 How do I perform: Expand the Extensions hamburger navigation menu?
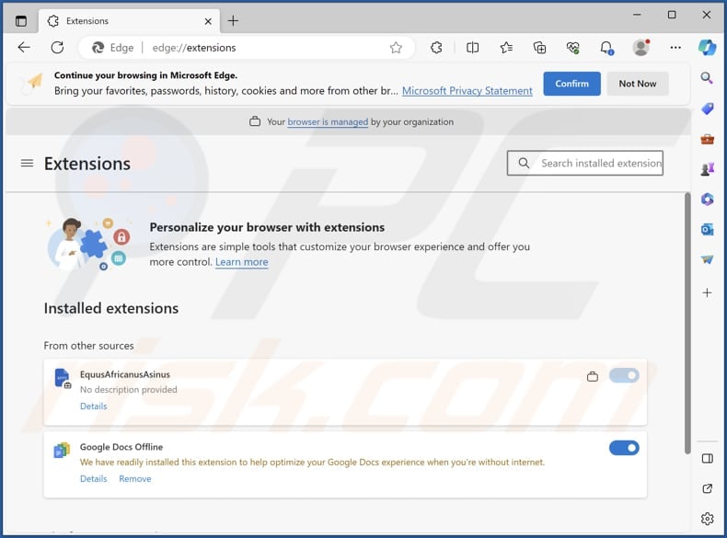tap(27, 163)
